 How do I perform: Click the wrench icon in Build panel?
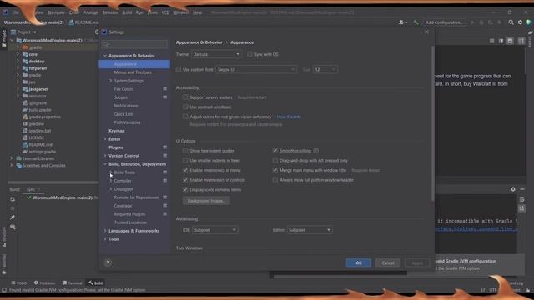(x=13, y=217)
